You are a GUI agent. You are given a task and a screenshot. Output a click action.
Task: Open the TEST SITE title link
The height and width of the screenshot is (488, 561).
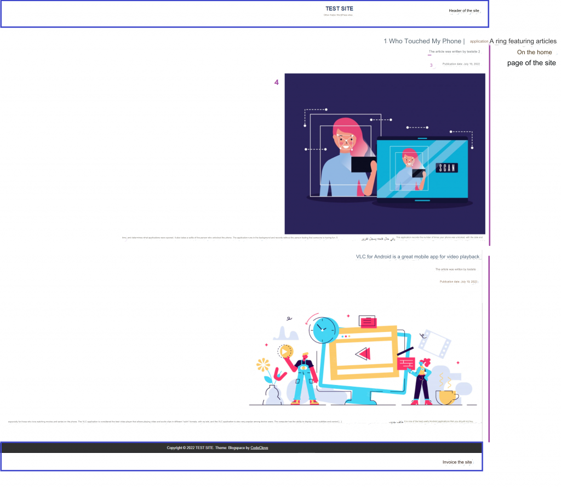[x=339, y=9]
